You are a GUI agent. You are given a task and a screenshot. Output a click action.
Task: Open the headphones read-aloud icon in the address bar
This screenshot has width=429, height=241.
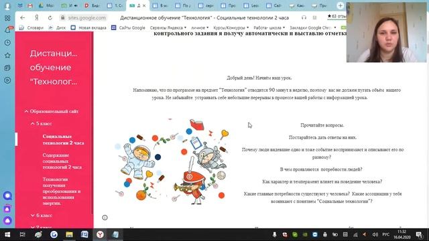[304, 17]
